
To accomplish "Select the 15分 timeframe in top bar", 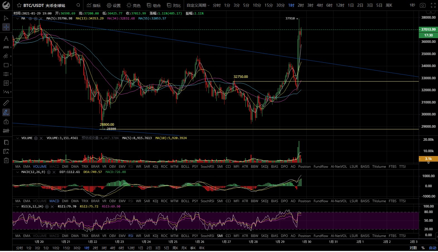I will coord(268,5).
